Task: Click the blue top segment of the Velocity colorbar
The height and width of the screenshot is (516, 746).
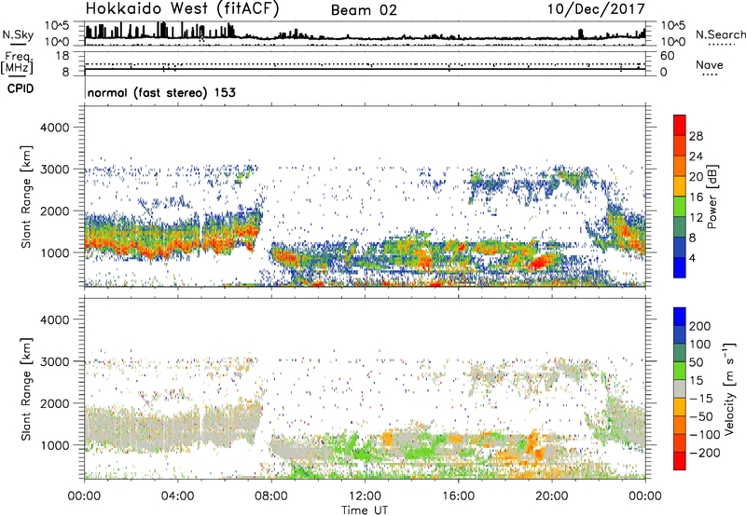Action: pos(680,317)
